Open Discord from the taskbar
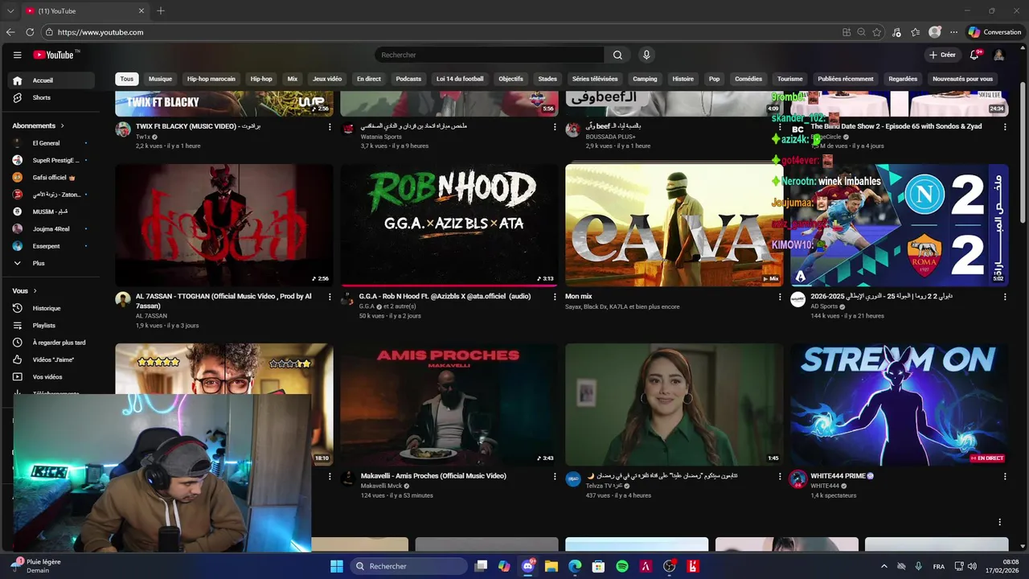Screen dimensions: 1029x579 tap(528, 566)
